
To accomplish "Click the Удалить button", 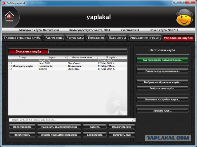I will (x=94, y=127).
